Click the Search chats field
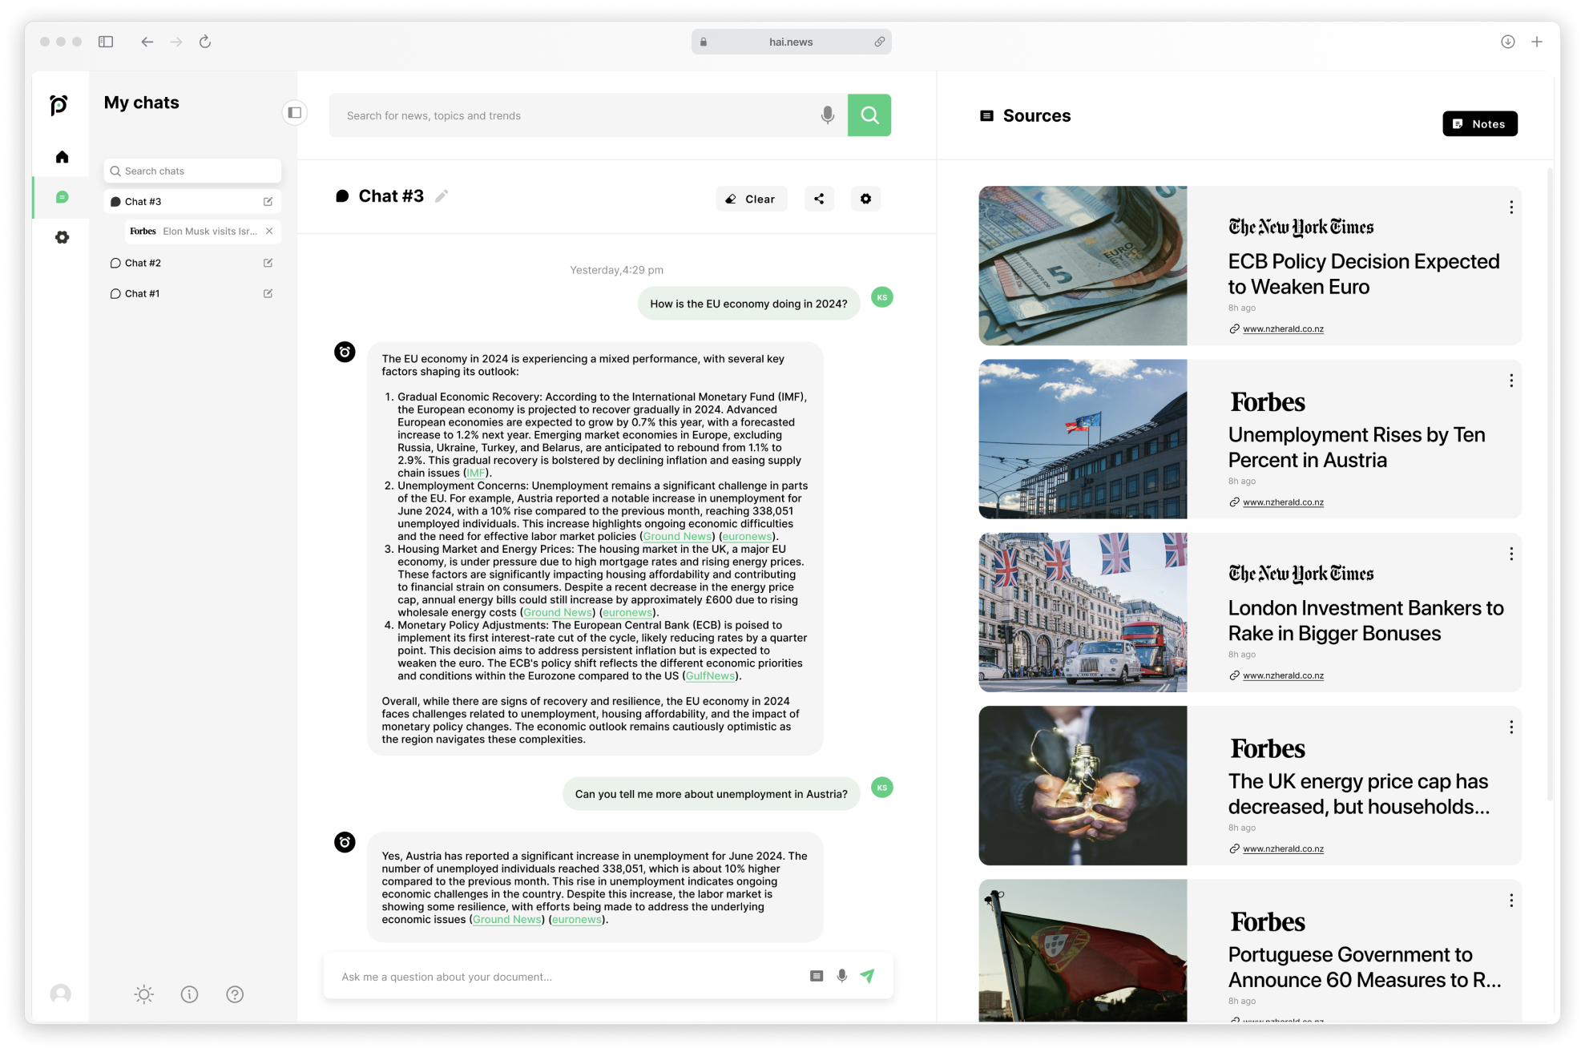 point(192,171)
